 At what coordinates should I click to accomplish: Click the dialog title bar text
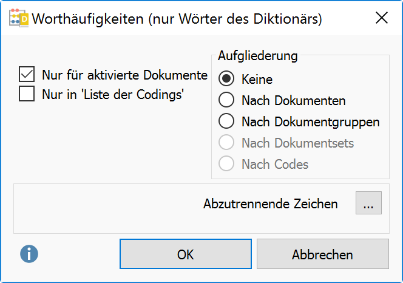177,18
